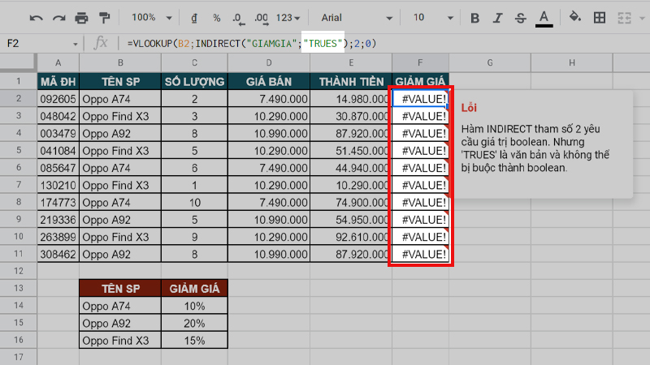Select cell with order code 308462
The image size is (650, 365).
tap(58, 254)
